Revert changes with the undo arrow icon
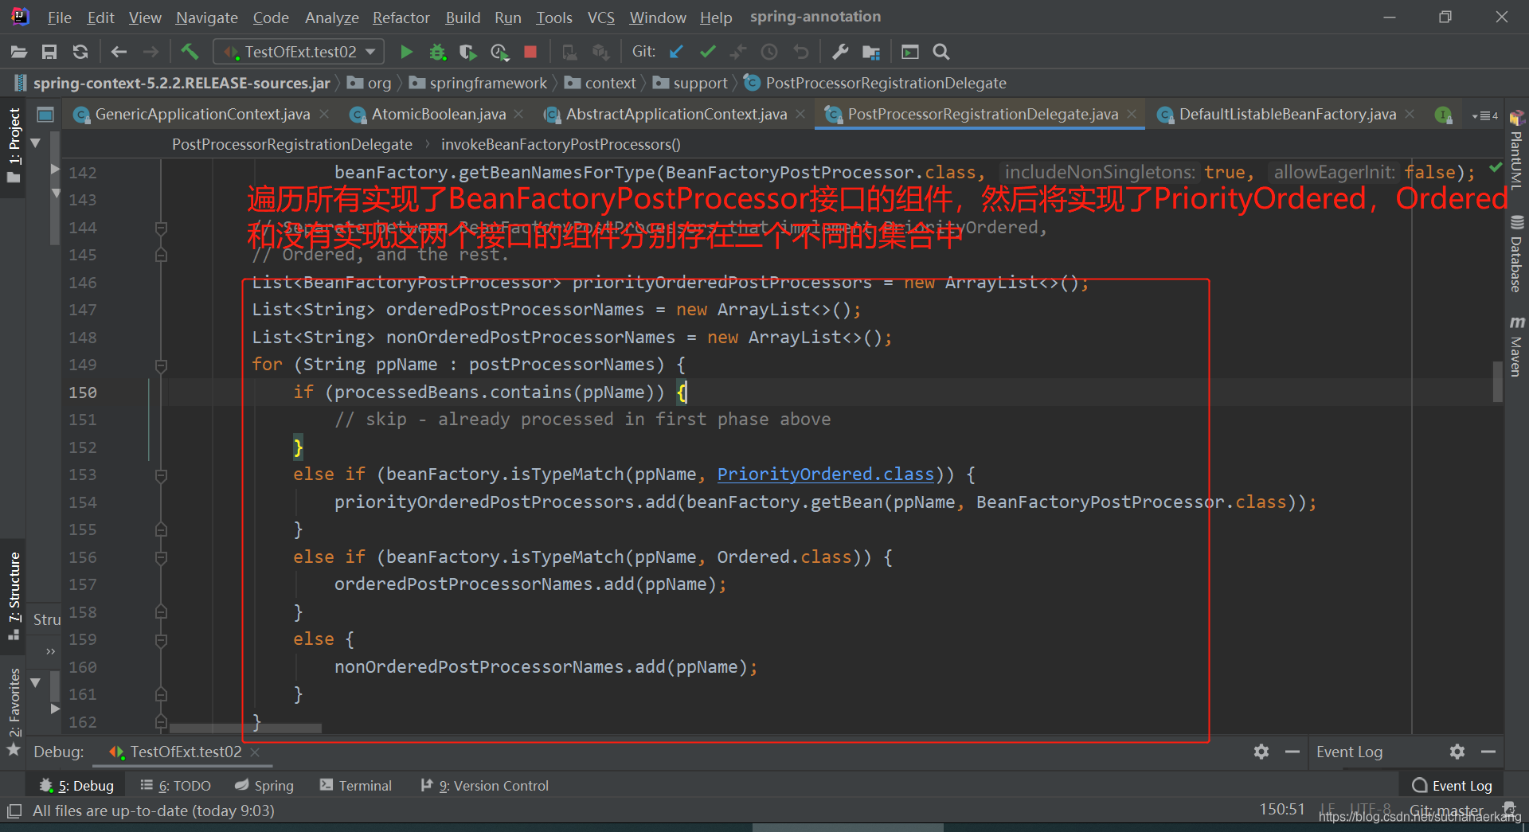 pos(801,52)
